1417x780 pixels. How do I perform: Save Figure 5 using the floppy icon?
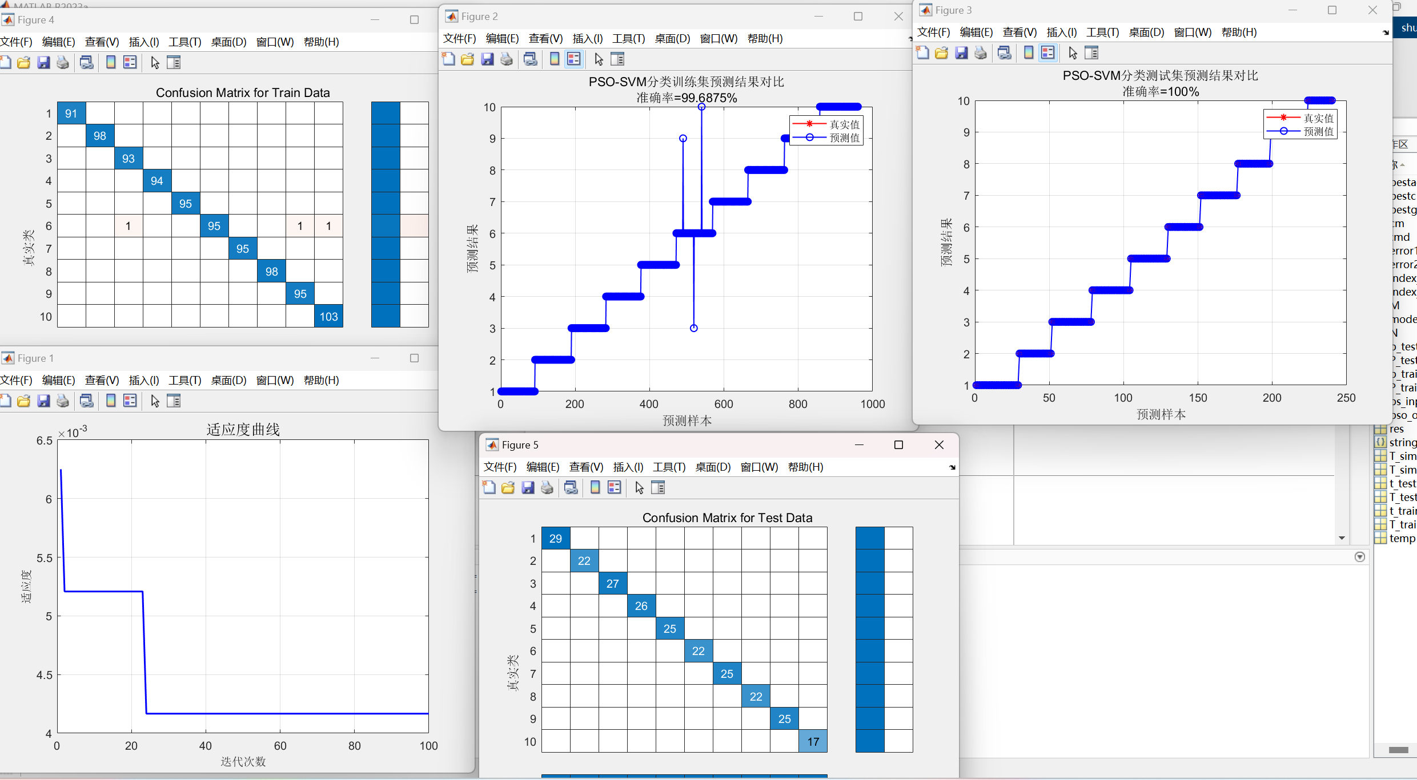click(528, 488)
